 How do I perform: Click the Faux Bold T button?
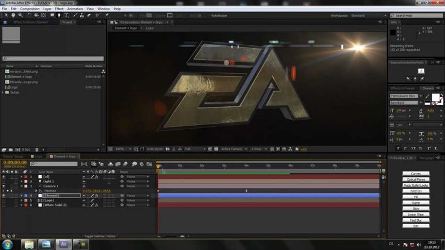tap(398, 148)
